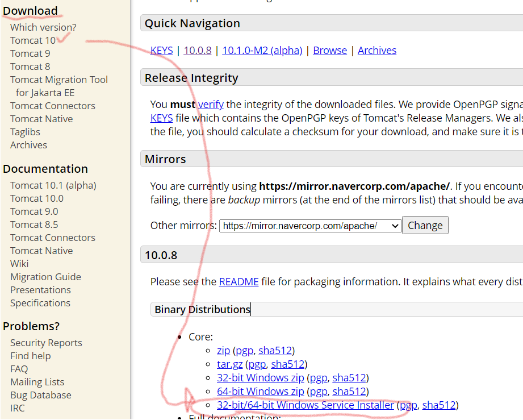
Task: Open Tomcat 10.0 documentation
Action: pos(37,198)
